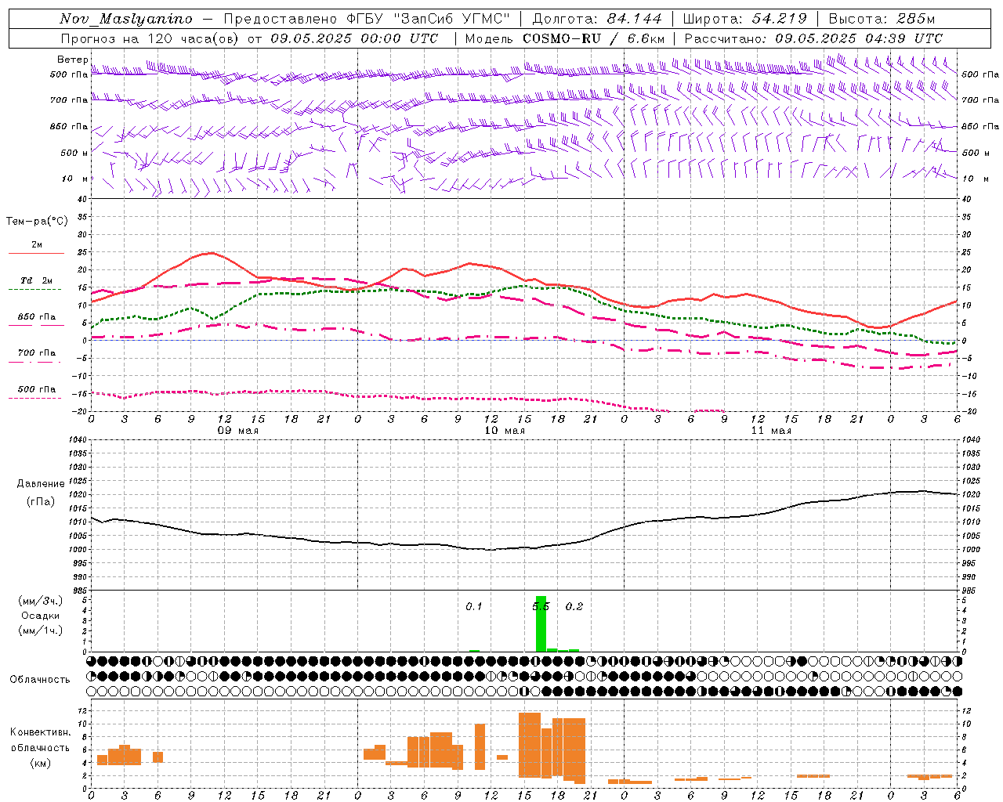Image resolution: width=1003 pixels, height=802 pixels.
Task: Click the 'Td 2м' dew point legend label
Action: click(x=37, y=280)
